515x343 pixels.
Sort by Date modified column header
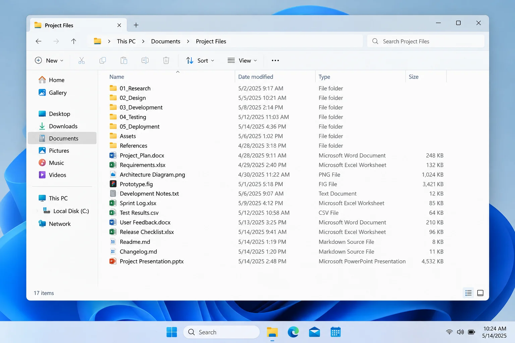[x=255, y=77]
